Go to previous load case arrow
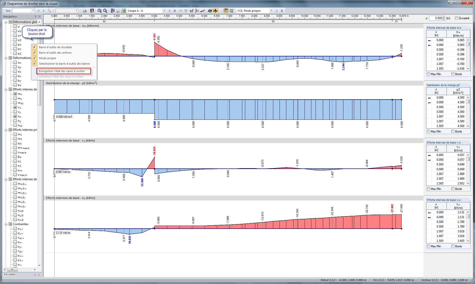Image resolution: width=475 pixels, height=284 pixels. (x=277, y=11)
